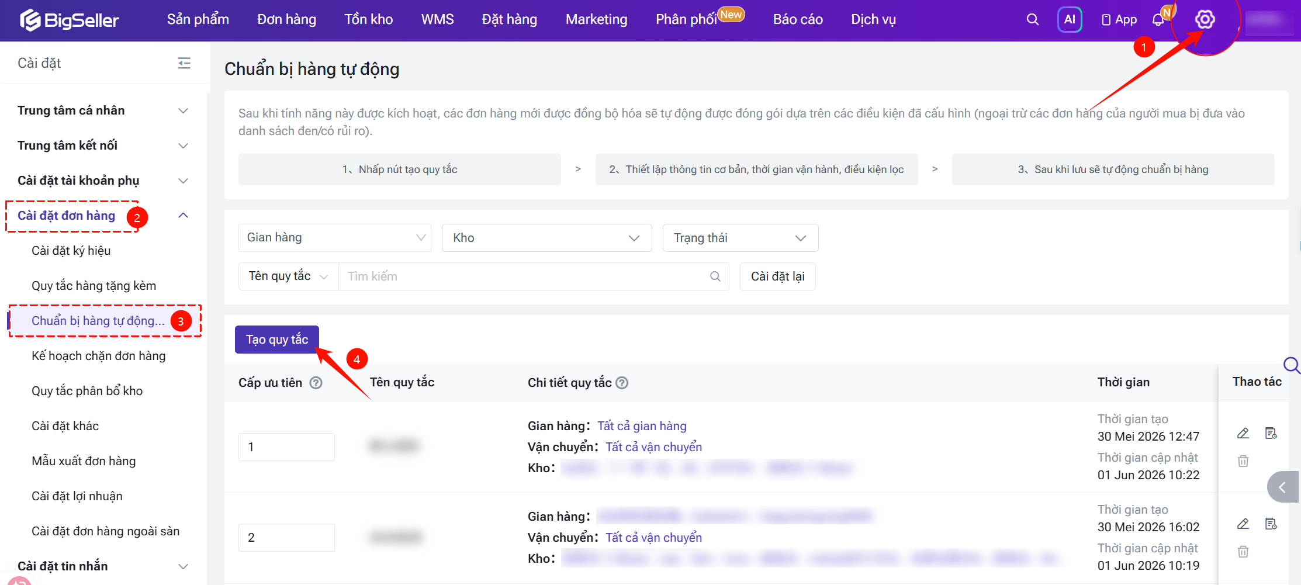The height and width of the screenshot is (585, 1301).
Task: Open the Phân phối menu
Action: click(687, 19)
